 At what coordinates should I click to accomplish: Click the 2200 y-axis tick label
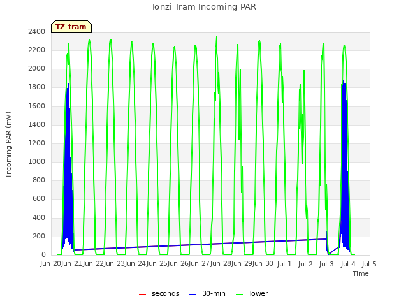[37, 50]
